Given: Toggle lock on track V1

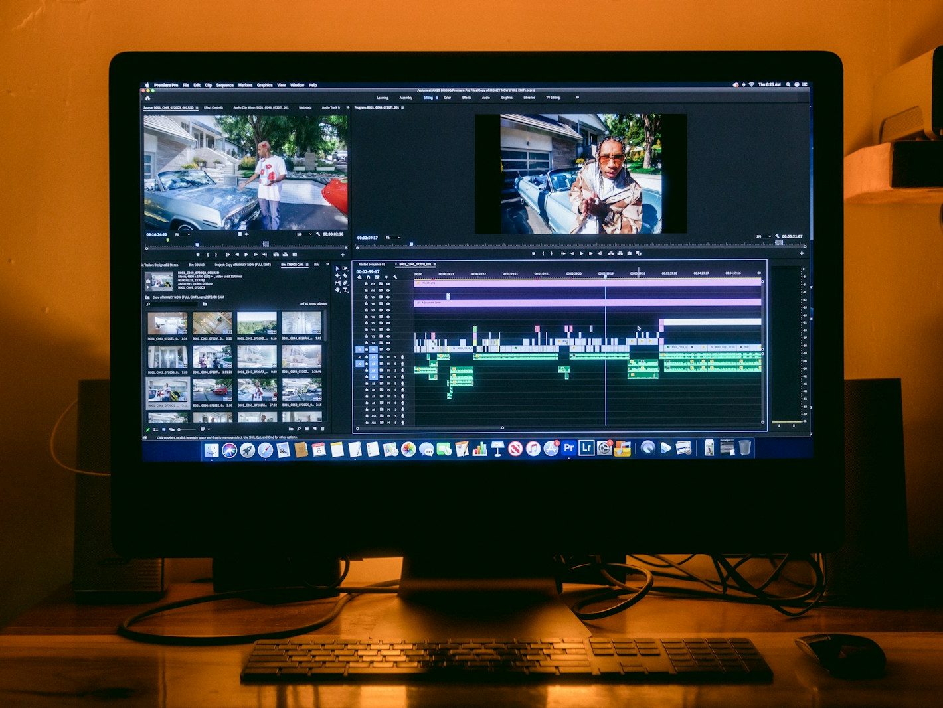Looking at the screenshot, I should pos(366,350).
